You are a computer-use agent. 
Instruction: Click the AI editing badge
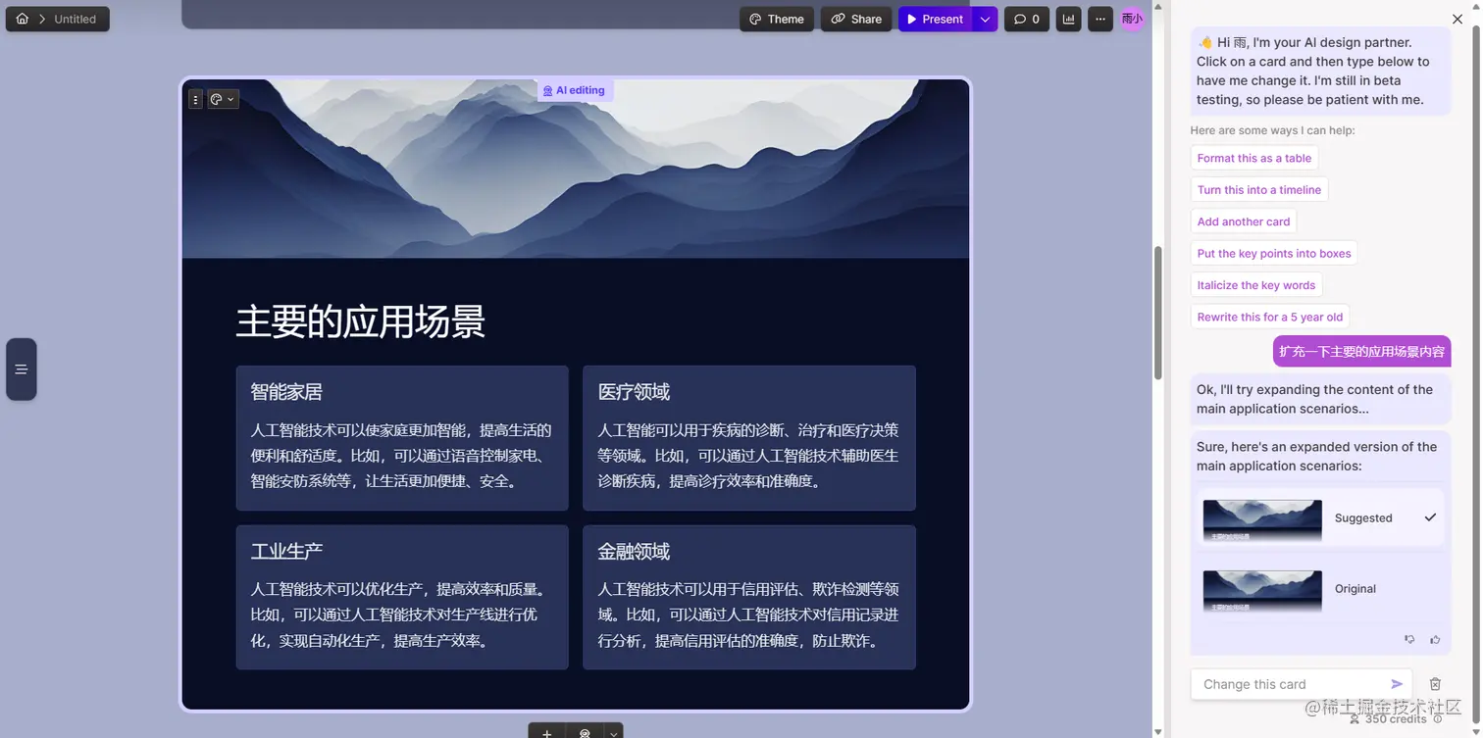click(575, 90)
